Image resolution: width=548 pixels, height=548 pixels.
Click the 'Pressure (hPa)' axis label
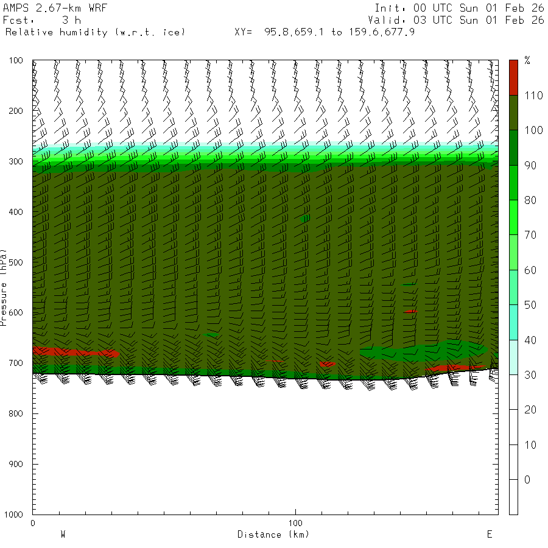click(4, 287)
